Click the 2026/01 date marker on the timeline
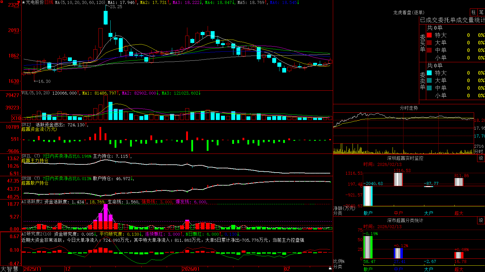485x272 pixels. [x=191, y=269]
